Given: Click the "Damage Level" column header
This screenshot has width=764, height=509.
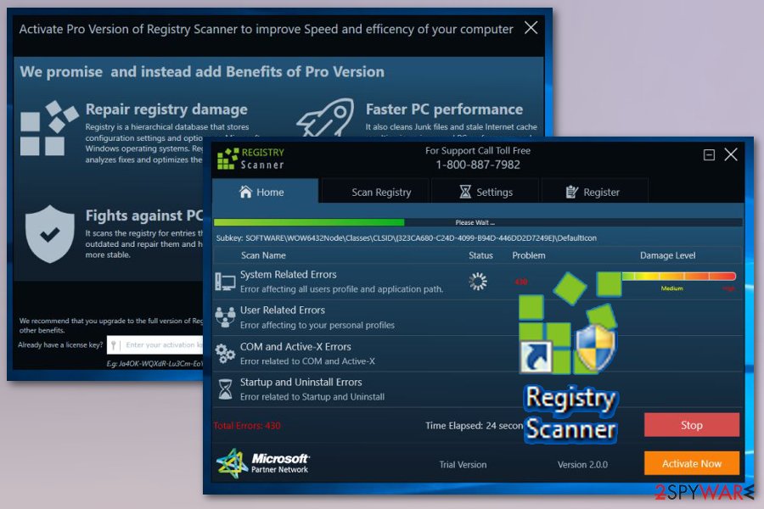Looking at the screenshot, I should point(667,255).
